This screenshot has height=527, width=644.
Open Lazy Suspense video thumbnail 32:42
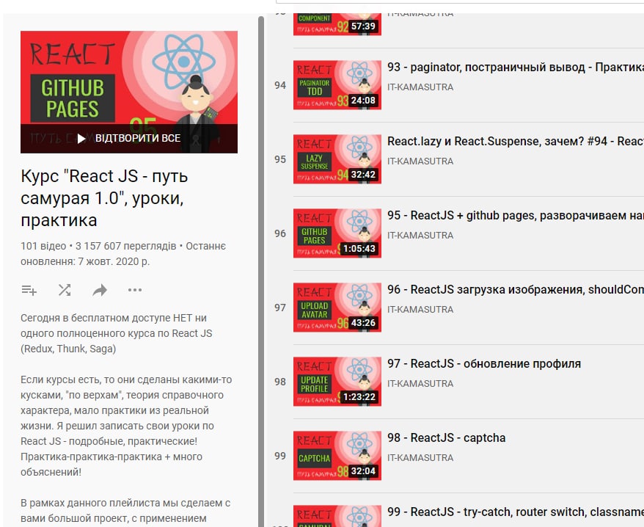coord(337,159)
